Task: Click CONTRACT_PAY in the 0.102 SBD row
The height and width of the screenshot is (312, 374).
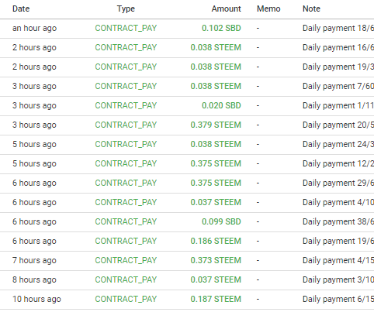Action: coord(126,28)
